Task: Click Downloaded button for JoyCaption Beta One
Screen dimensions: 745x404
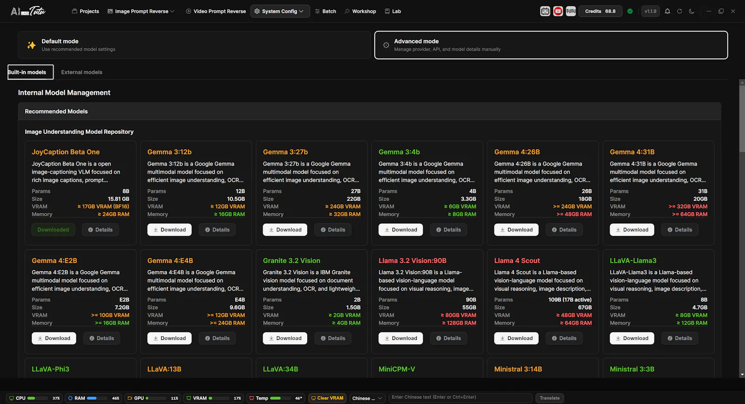Action: (53, 230)
